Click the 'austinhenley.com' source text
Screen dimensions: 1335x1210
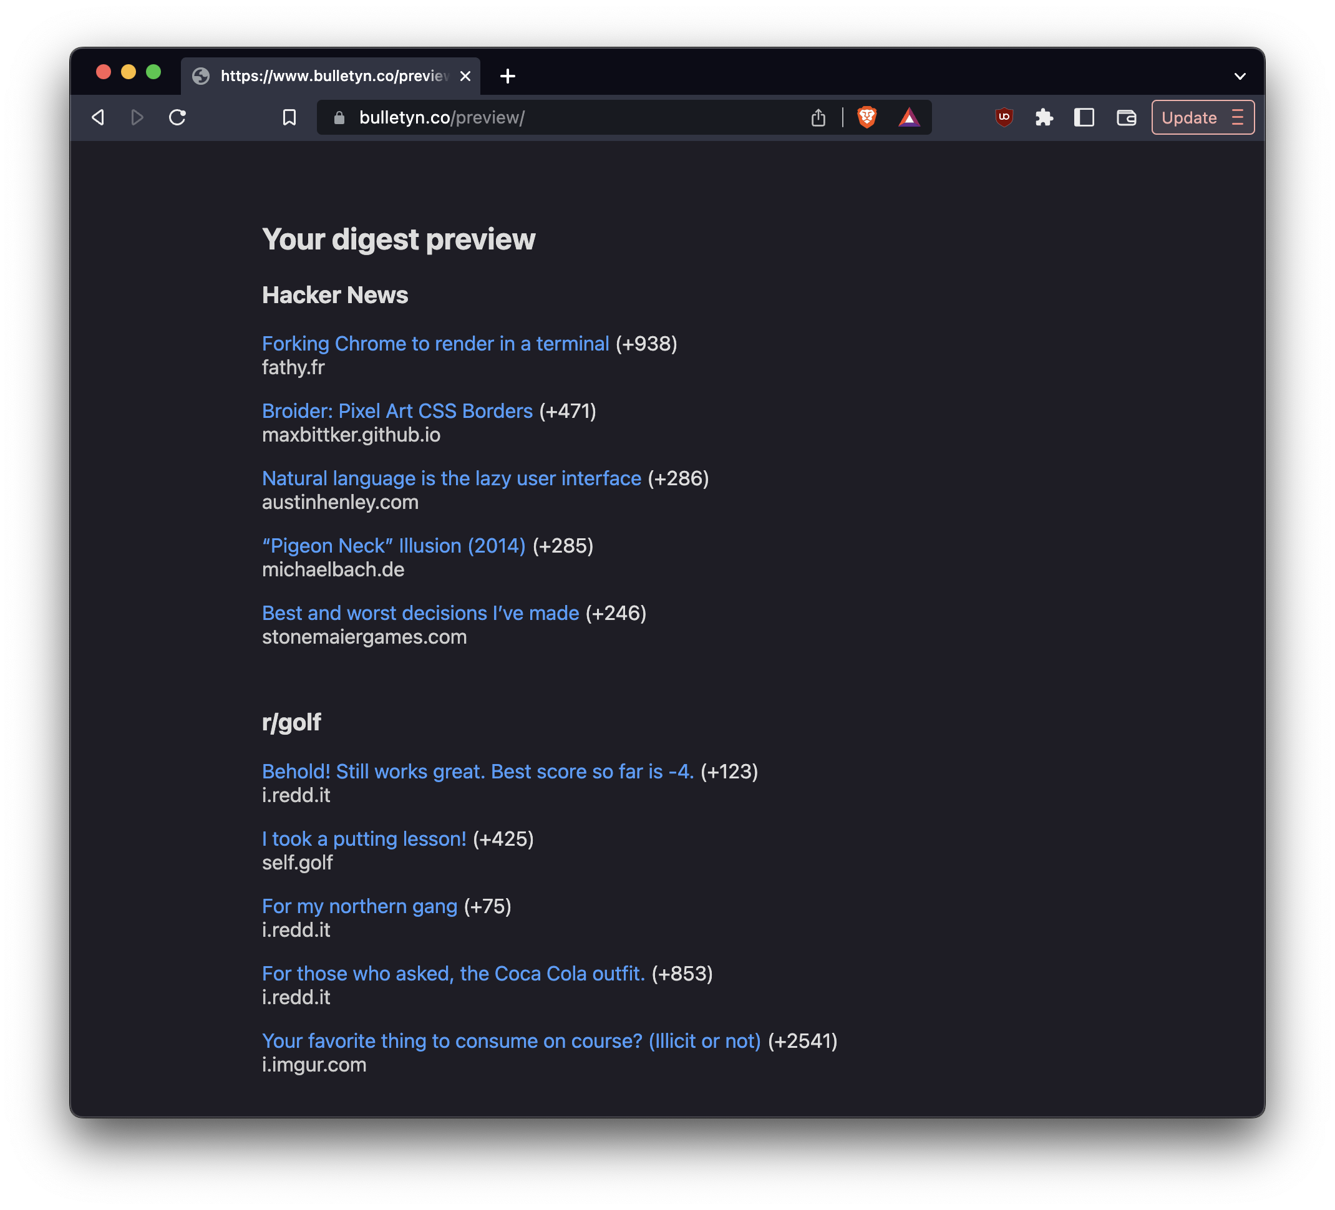[341, 503]
